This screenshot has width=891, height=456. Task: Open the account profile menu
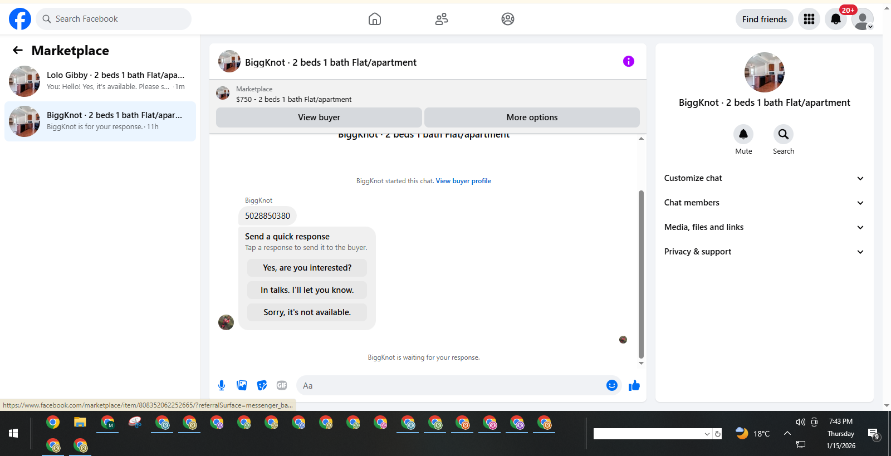[x=863, y=19]
